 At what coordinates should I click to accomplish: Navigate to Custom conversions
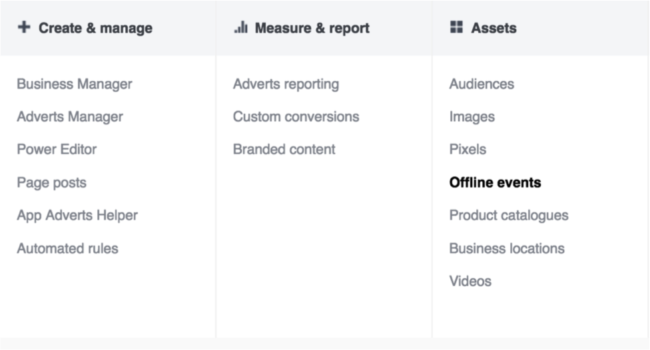296,116
